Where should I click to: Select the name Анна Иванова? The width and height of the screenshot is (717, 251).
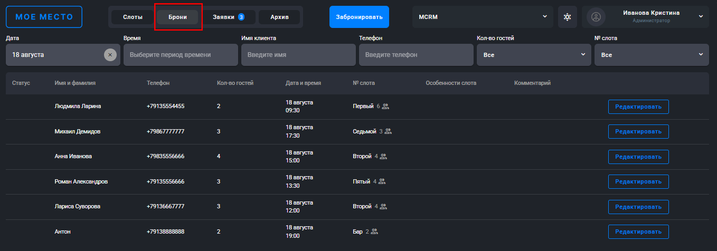73,156
